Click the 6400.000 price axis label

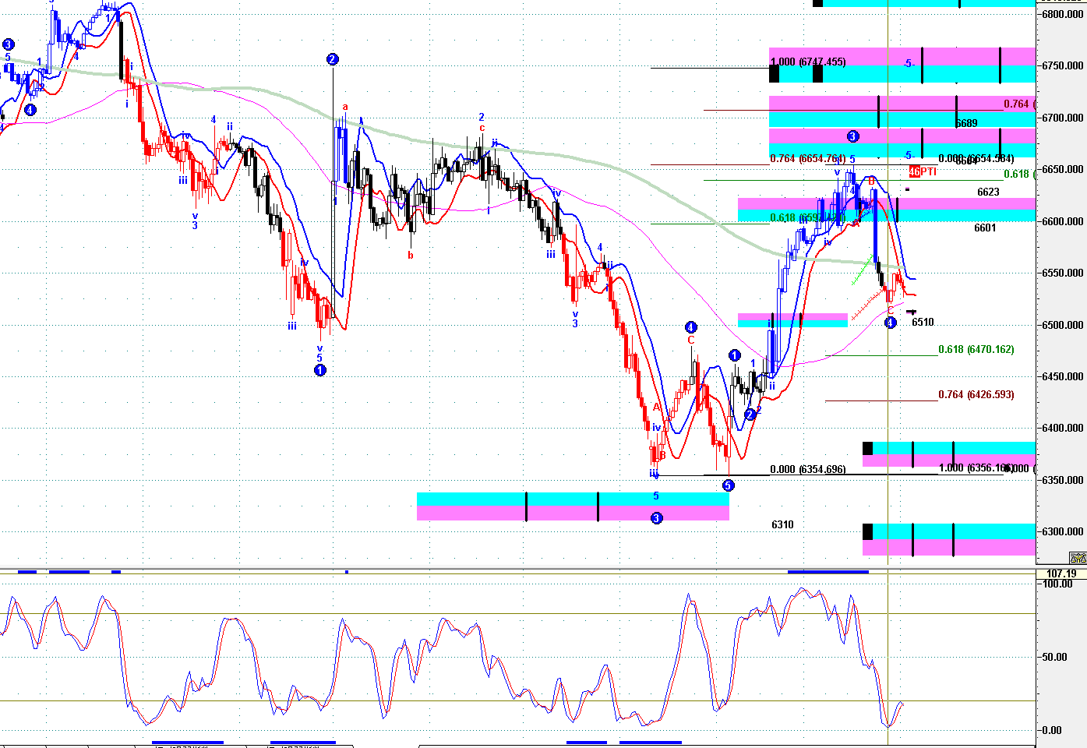click(x=1063, y=428)
